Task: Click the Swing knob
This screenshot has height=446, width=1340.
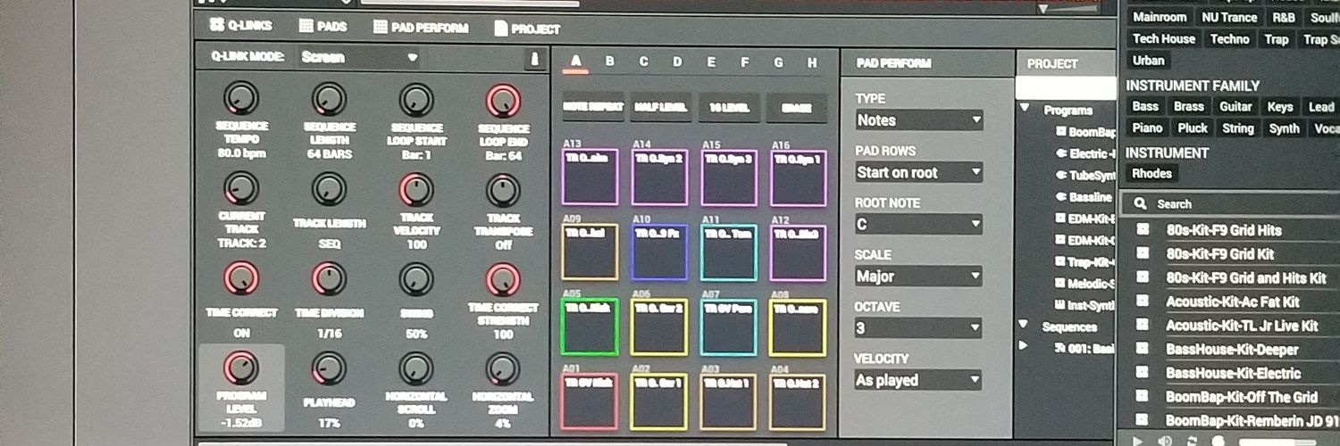Action: (415, 278)
